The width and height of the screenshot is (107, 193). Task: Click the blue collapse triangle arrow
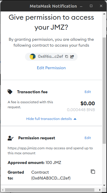(x=75, y=119)
